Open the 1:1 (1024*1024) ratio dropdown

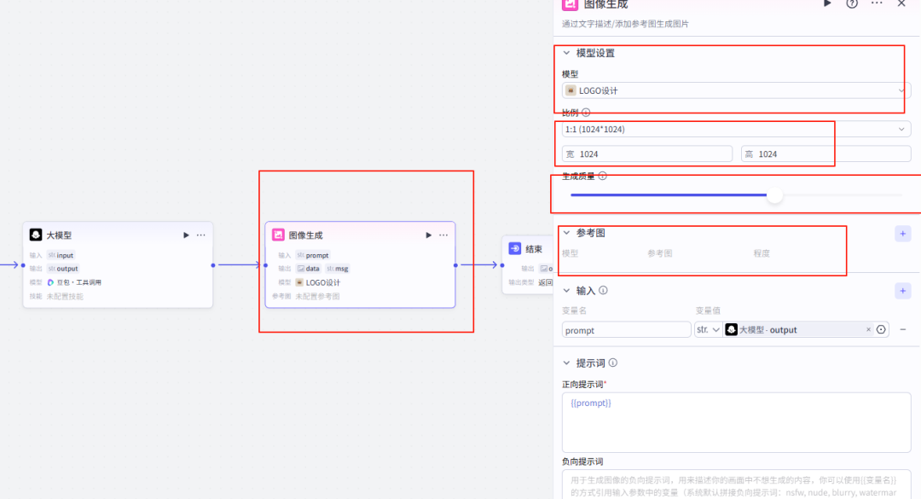point(736,130)
